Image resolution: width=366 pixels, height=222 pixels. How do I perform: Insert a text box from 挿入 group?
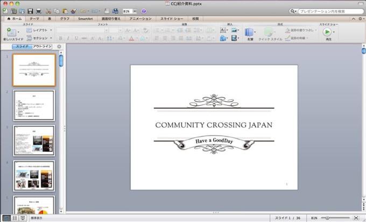pos(223,30)
